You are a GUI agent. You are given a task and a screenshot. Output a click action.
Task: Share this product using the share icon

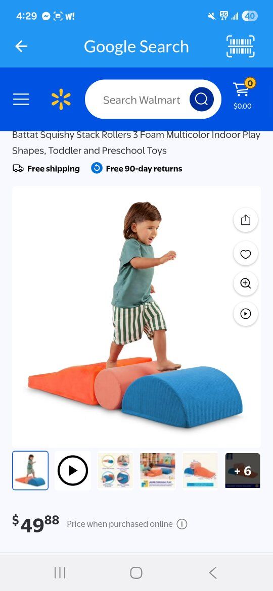(x=246, y=220)
